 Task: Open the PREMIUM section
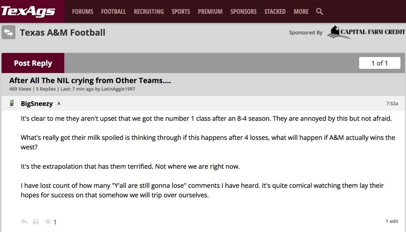click(210, 11)
